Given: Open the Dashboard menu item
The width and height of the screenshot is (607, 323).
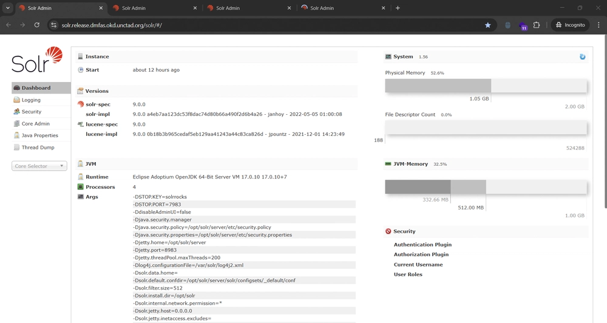Looking at the screenshot, I should tap(41, 88).
